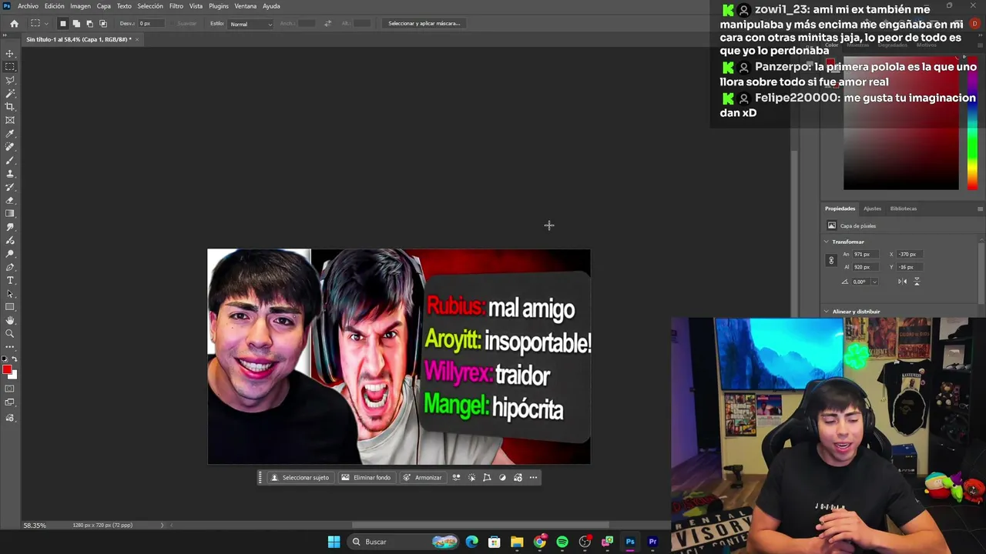Select the Crop tool

[10, 106]
